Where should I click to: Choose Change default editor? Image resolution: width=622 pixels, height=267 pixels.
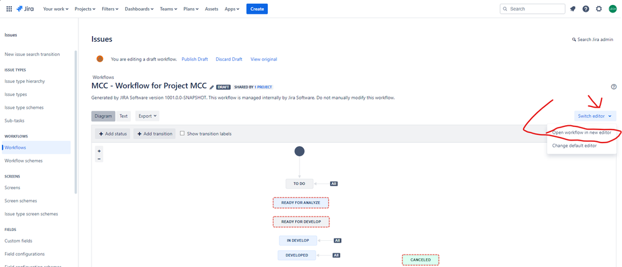(x=582, y=146)
